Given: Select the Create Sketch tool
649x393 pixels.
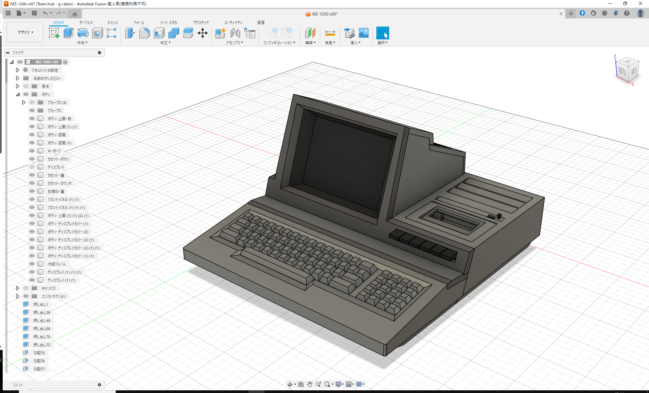Looking at the screenshot, I should coord(54,33).
